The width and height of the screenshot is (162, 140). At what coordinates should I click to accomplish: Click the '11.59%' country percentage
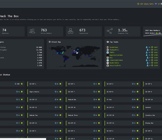pos(39,50)
